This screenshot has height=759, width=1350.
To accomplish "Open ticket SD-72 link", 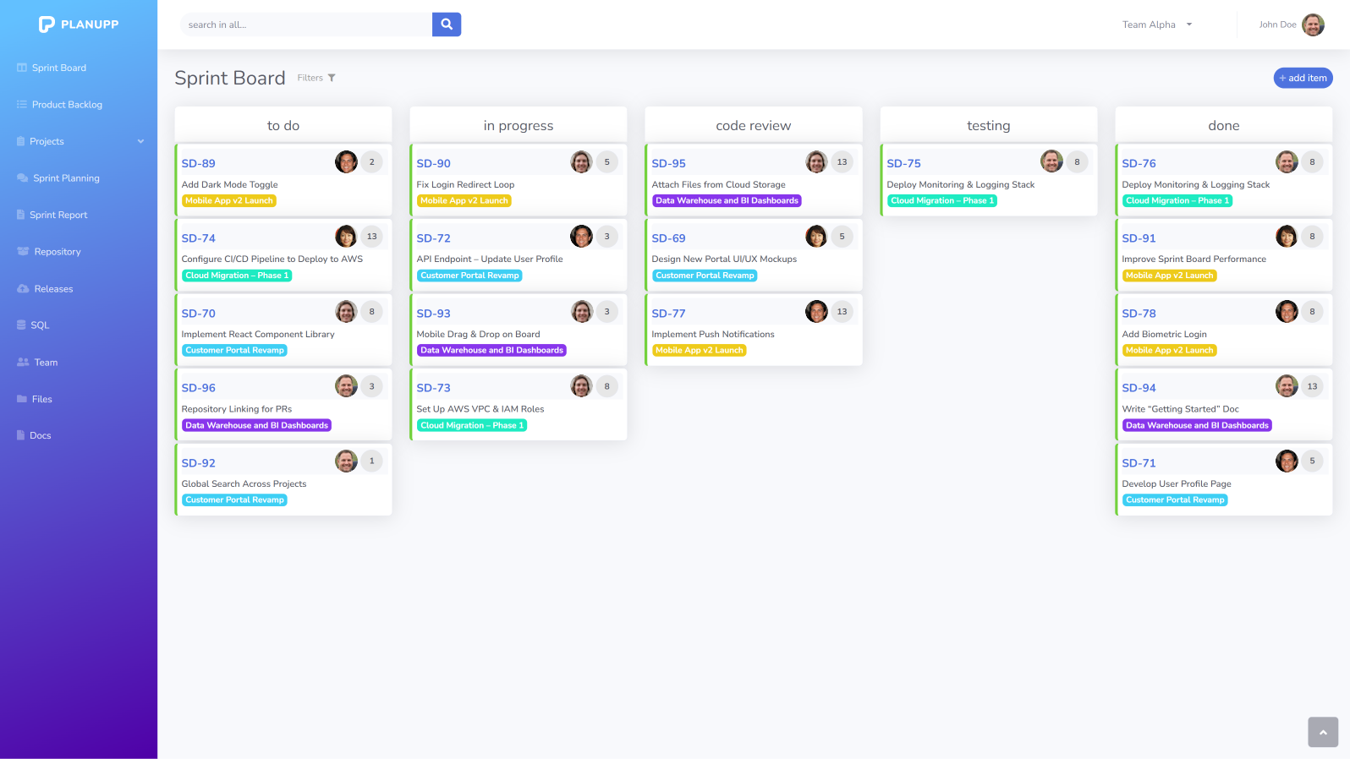I will pyautogui.click(x=433, y=238).
